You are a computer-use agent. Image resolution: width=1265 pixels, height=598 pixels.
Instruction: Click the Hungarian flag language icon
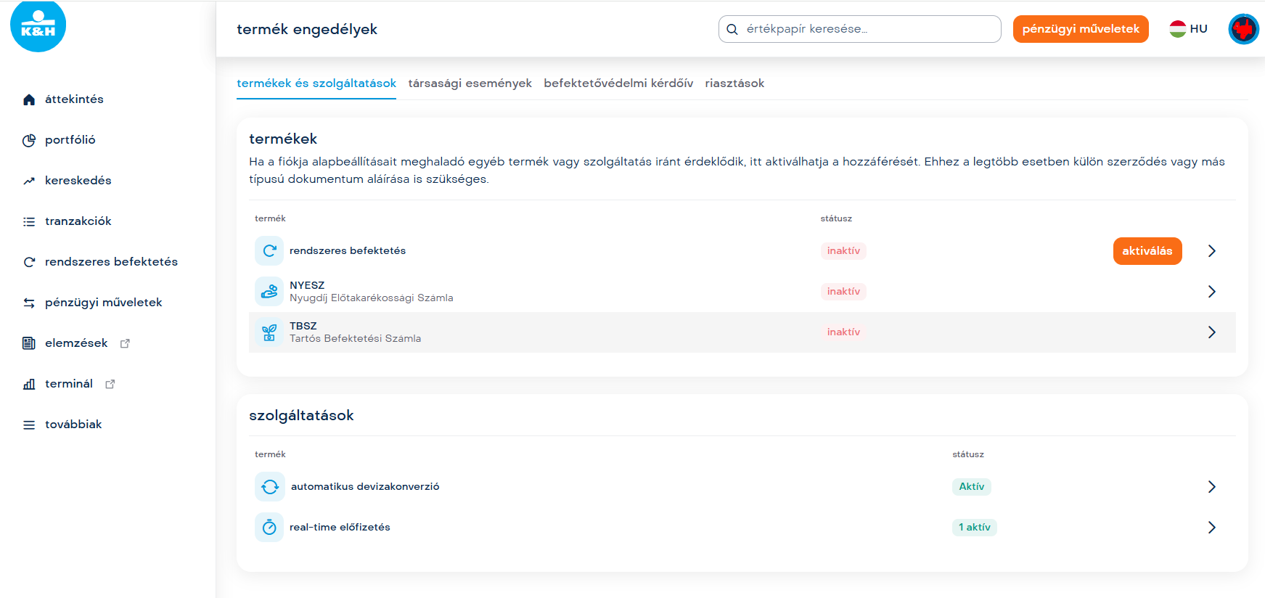(1178, 29)
